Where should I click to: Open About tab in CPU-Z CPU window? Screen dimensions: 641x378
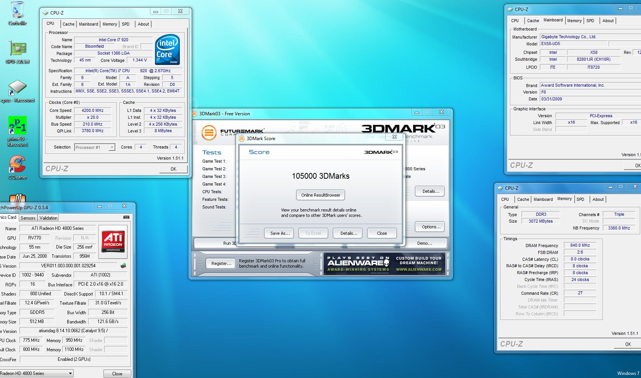144,24
